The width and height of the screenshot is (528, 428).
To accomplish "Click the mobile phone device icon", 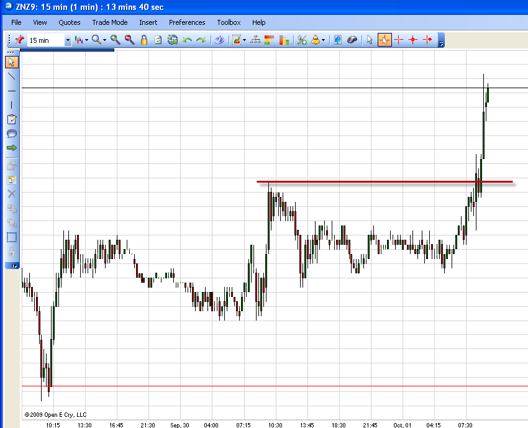I will coord(337,40).
